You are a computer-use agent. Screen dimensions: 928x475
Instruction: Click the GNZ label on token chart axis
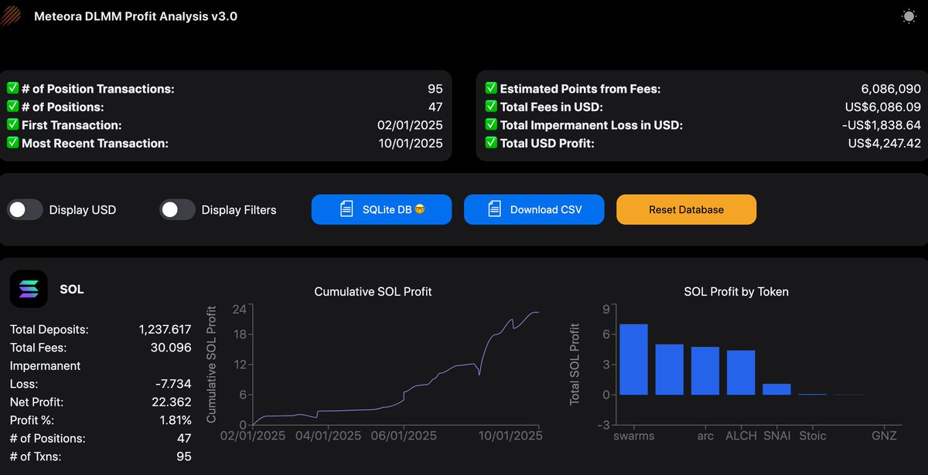coord(884,436)
